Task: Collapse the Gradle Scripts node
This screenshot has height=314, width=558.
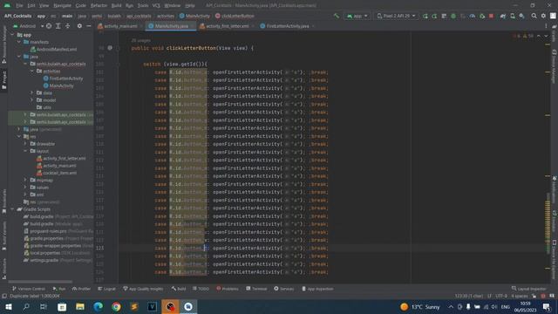Action: 13,209
